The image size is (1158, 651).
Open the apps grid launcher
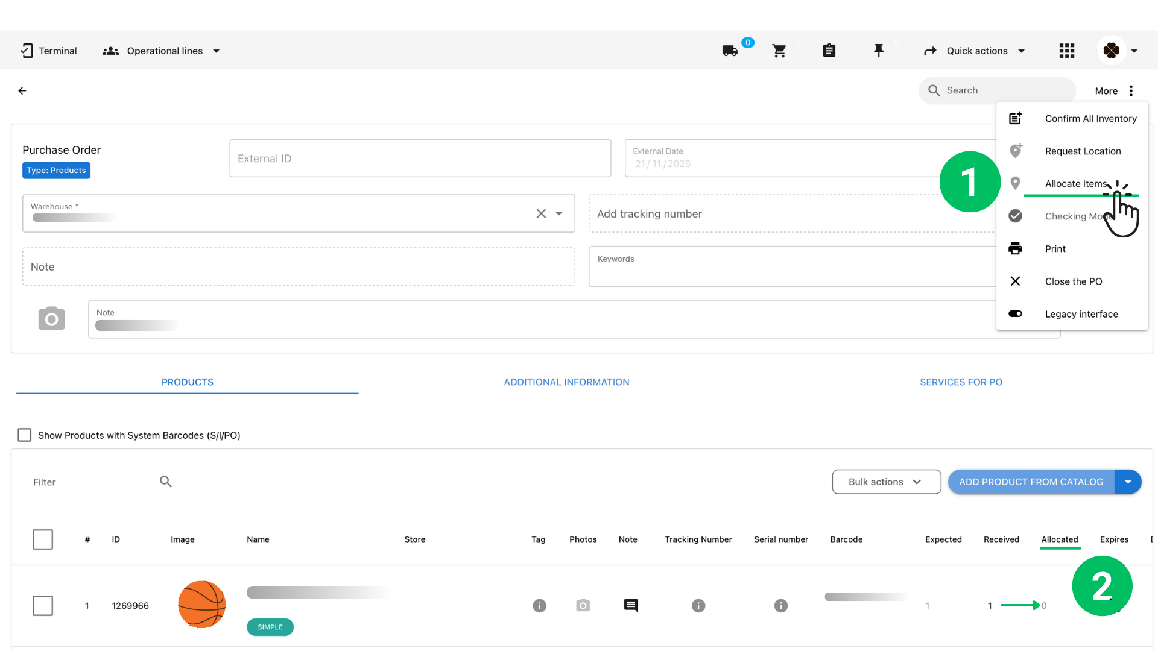(1066, 51)
